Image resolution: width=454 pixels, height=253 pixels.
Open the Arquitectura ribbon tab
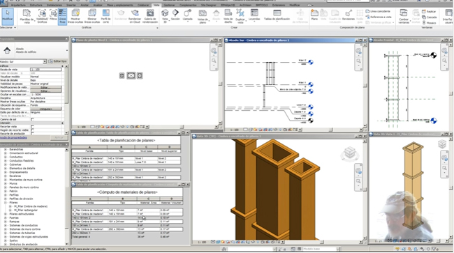coord(18,5)
